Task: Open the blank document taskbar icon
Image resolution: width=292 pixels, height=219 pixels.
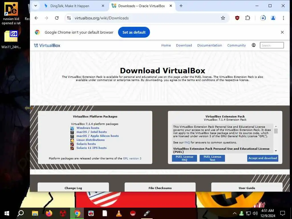Action: [105, 213]
